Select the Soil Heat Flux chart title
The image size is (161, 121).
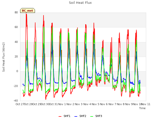(80, 3)
